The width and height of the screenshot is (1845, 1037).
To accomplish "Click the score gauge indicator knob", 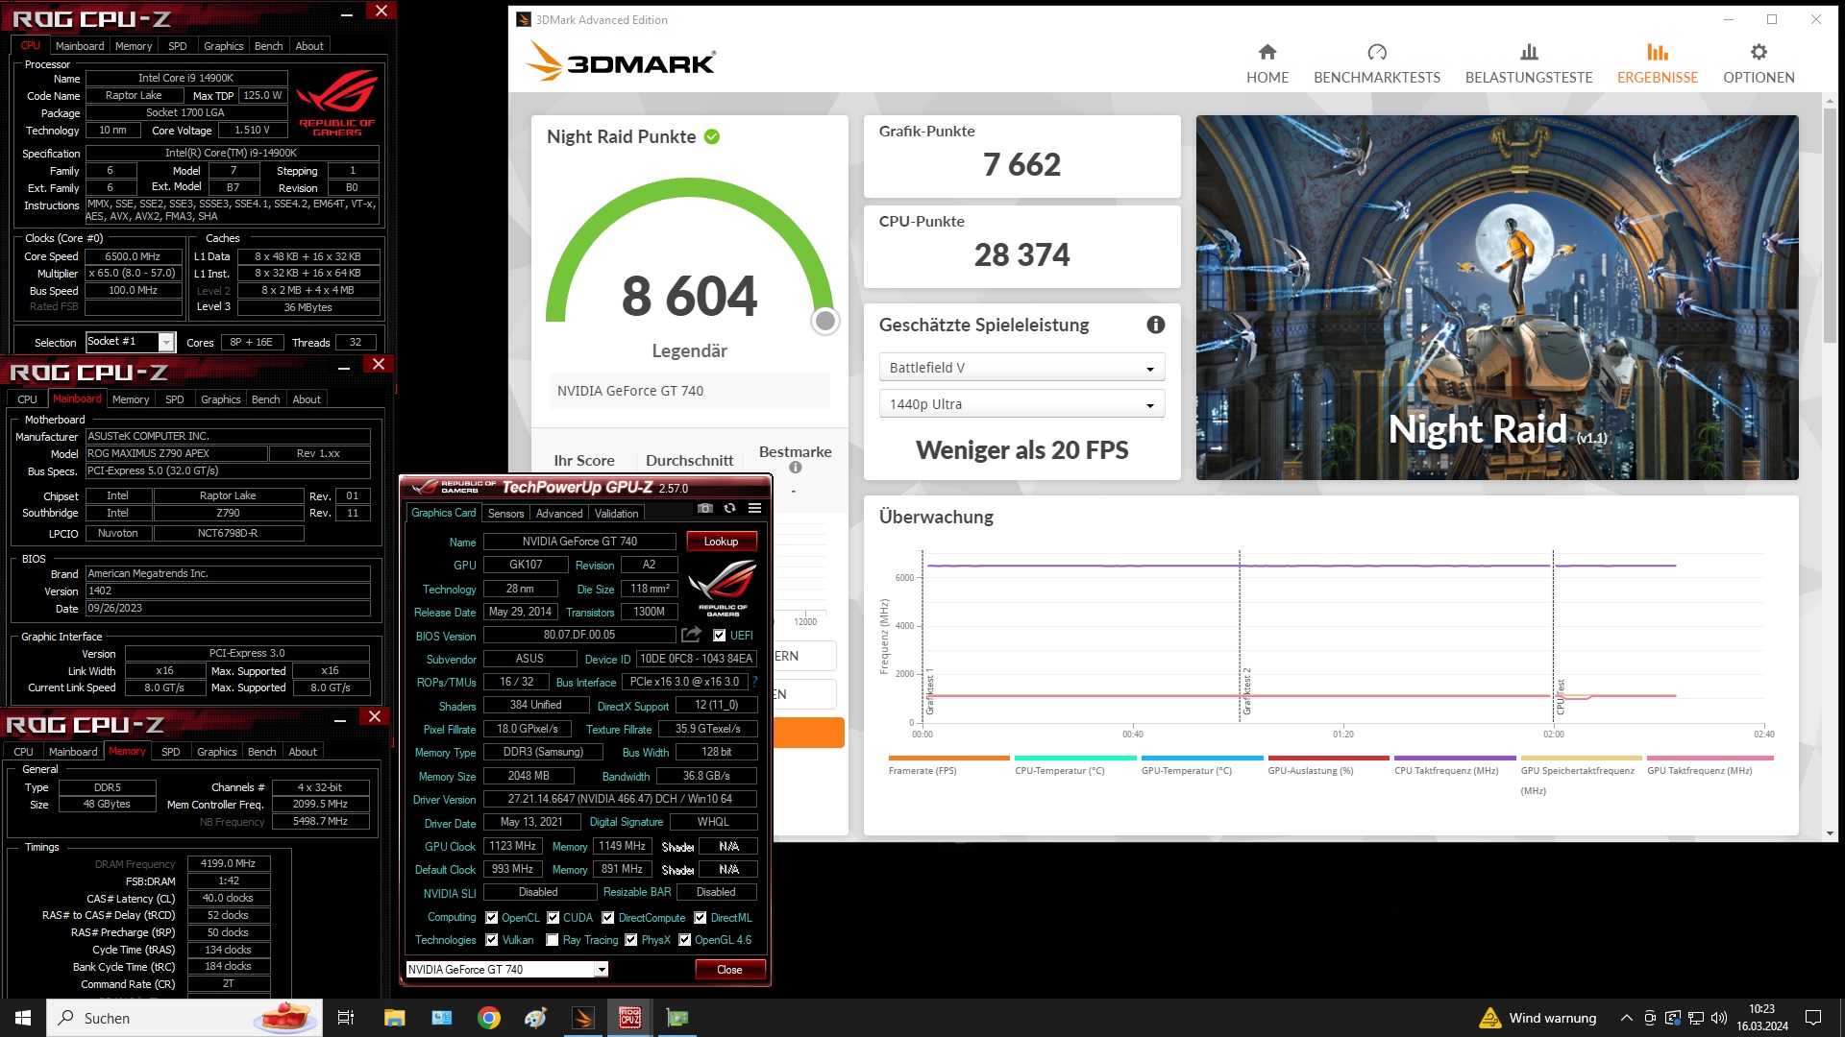I will (824, 321).
